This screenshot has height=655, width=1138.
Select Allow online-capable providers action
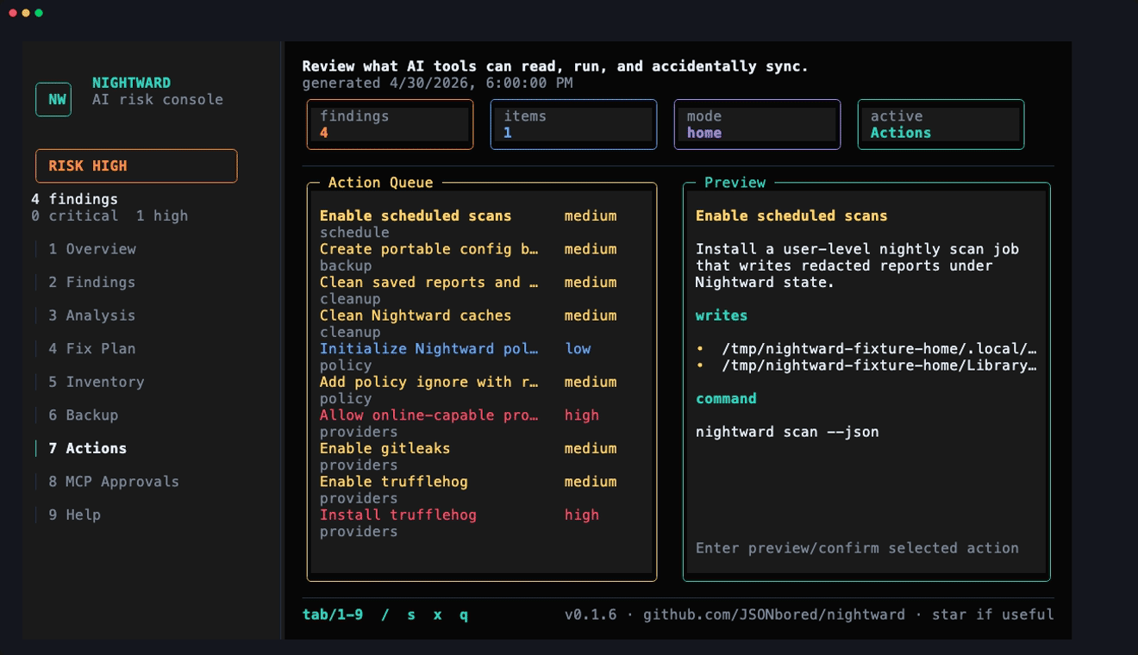point(429,415)
